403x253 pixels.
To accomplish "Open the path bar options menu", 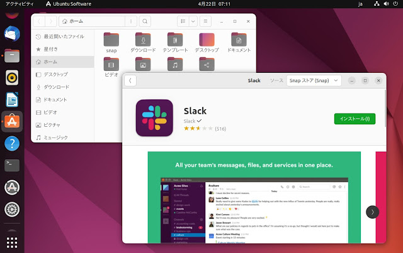I will pyautogui.click(x=131, y=21).
